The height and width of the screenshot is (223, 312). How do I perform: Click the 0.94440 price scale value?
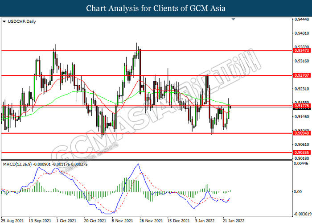point(302,19)
